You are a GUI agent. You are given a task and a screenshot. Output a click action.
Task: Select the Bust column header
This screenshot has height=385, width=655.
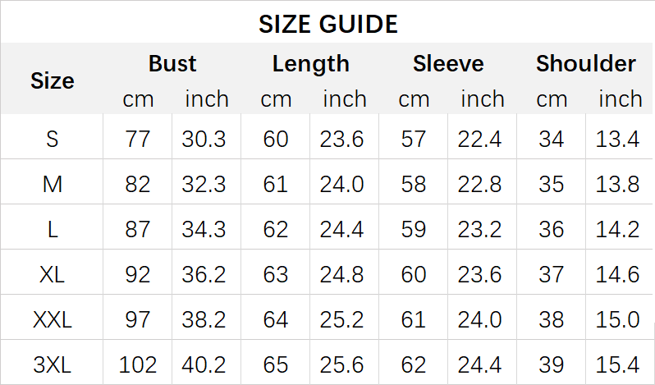(x=172, y=63)
